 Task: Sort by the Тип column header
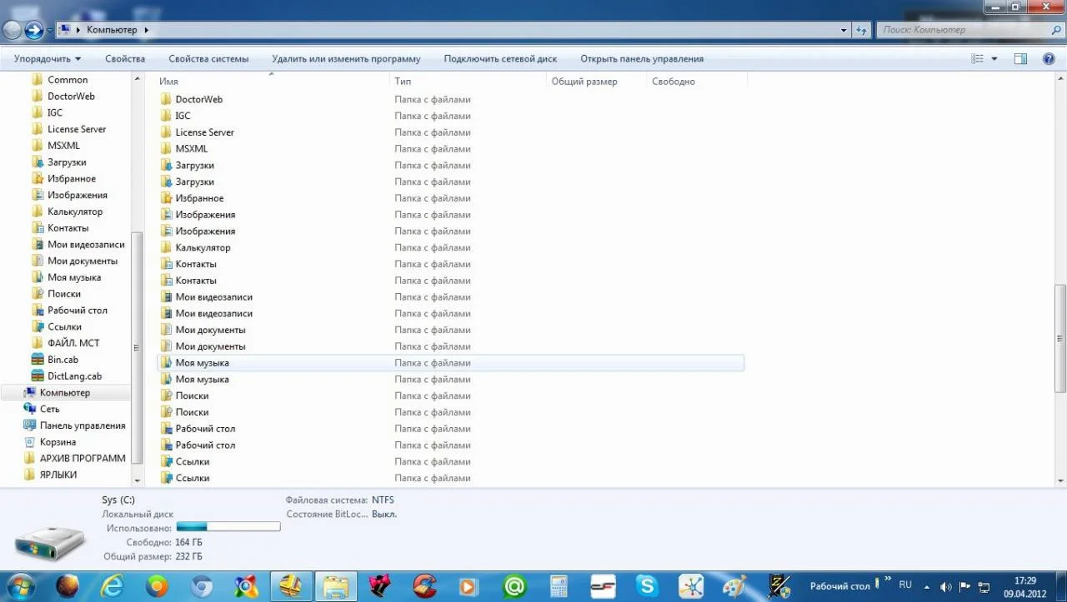click(x=468, y=82)
